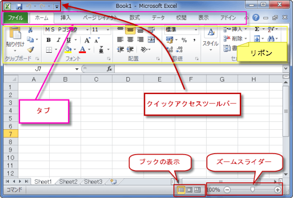Viewport: 293px width, 198px height.
Task: Open the 標準 number format dropdown
Action: point(196,30)
